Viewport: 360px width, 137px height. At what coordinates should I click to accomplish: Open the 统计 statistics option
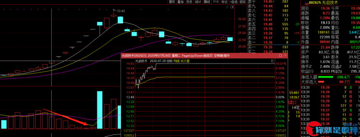click(x=198, y=2)
